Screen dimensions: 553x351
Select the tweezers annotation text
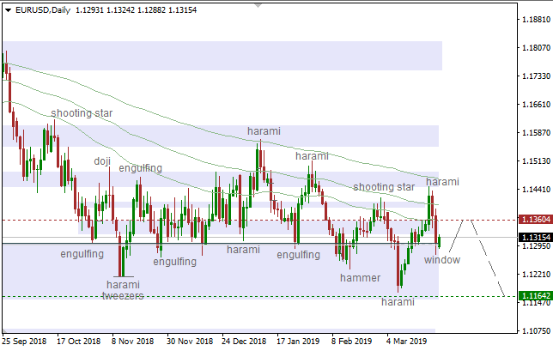[x=122, y=296]
